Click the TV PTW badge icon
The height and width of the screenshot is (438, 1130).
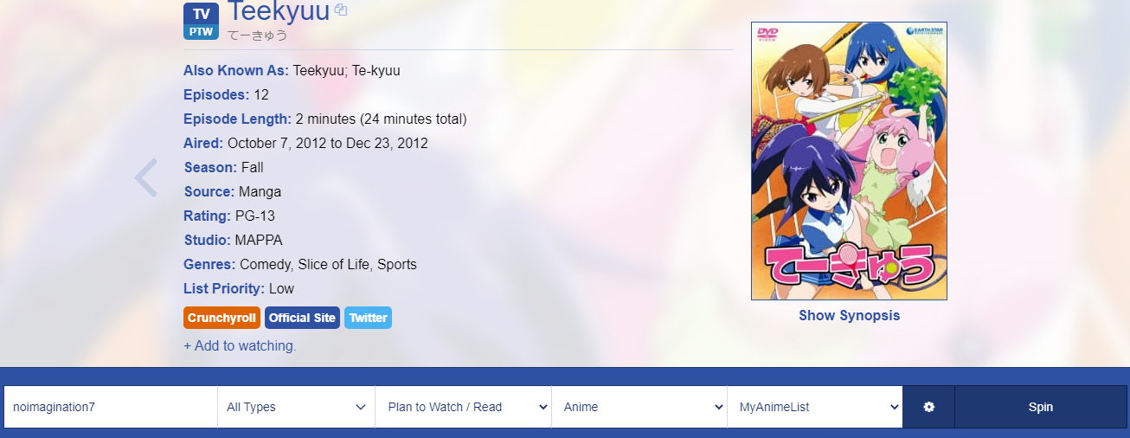(x=201, y=22)
